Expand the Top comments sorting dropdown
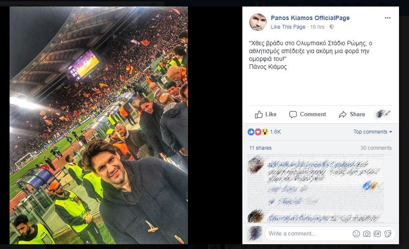409x249 pixels. coord(372,132)
